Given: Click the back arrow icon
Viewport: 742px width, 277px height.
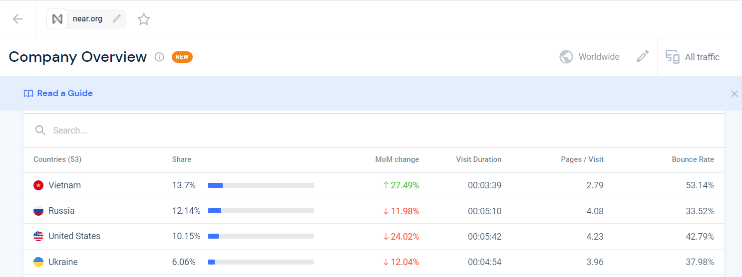Looking at the screenshot, I should [17, 19].
